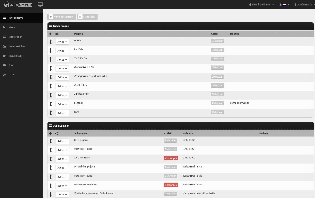Click move icon in Inhoudmenu table header

pyautogui.click(x=51, y=34)
